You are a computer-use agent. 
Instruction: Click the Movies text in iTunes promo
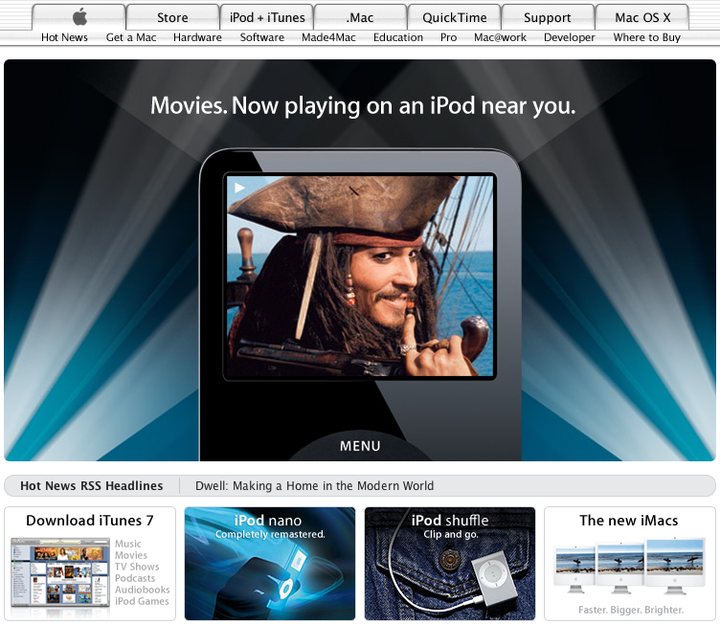131,555
